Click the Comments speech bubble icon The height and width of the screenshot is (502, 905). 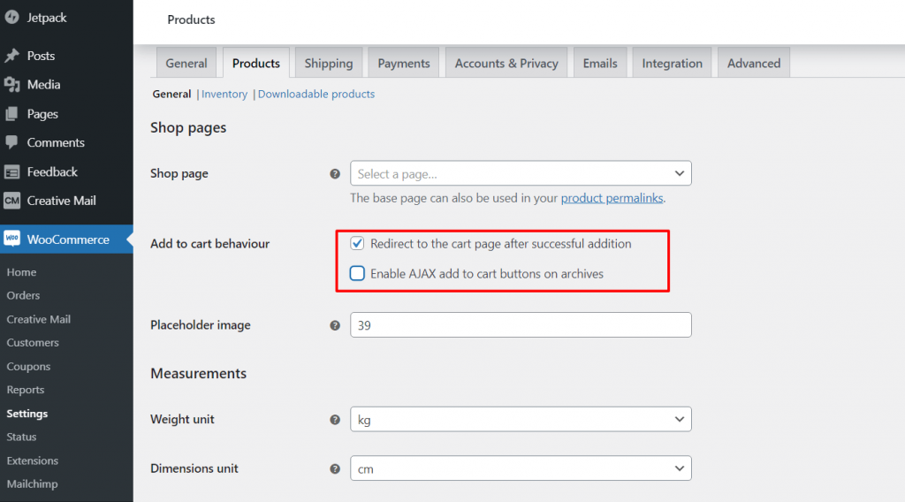pyautogui.click(x=11, y=142)
